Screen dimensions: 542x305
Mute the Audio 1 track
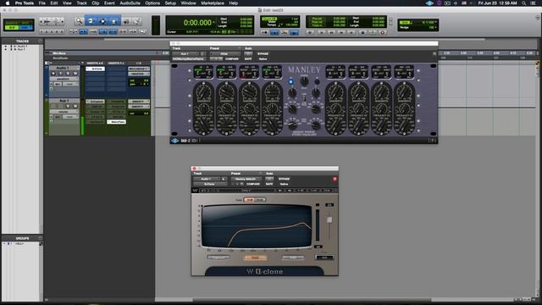(x=75, y=74)
